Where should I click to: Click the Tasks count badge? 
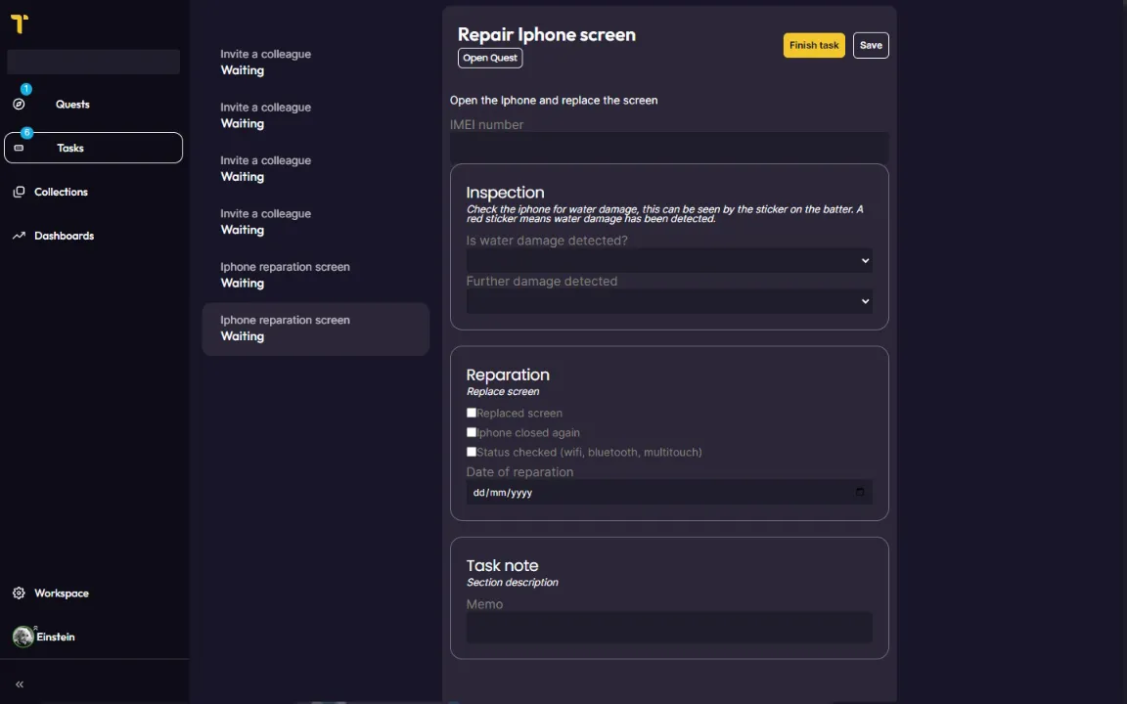pyautogui.click(x=26, y=133)
